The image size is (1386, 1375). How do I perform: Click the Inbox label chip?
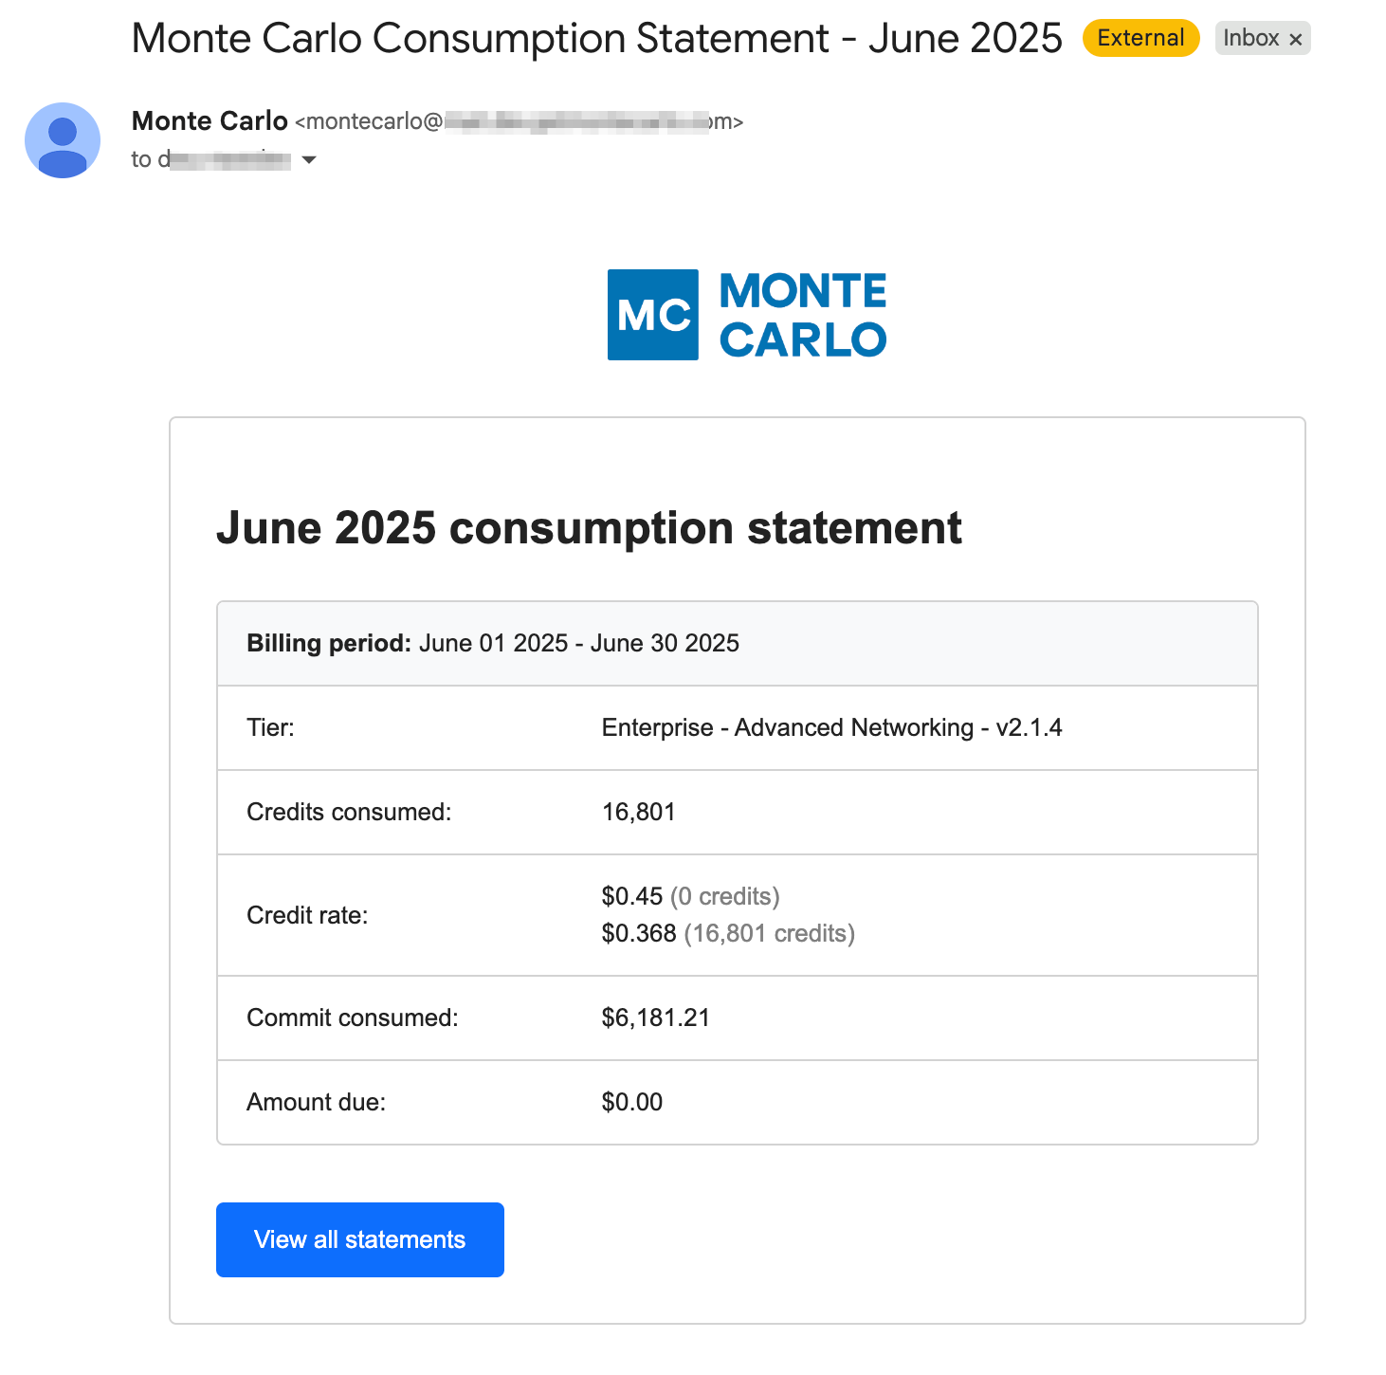(1263, 38)
